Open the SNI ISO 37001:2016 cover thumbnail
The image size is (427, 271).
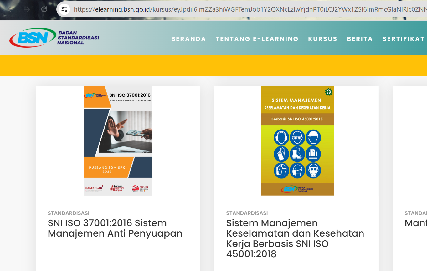tap(118, 141)
